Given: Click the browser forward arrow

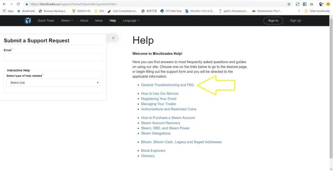Looking at the screenshot, I should coord(11,4).
